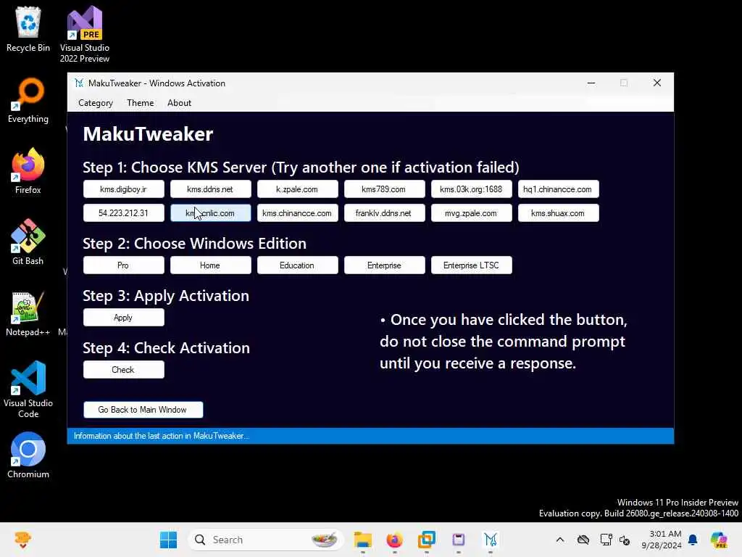Click the status bar information text
742x557 pixels.
[162, 436]
